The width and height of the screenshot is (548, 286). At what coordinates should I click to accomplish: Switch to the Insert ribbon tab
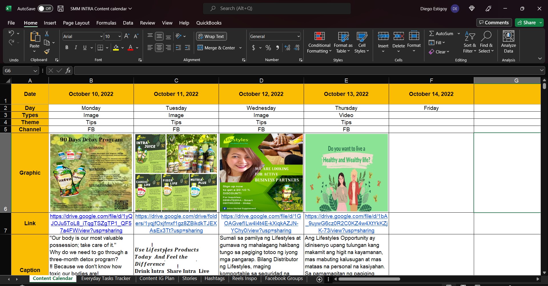point(50,23)
